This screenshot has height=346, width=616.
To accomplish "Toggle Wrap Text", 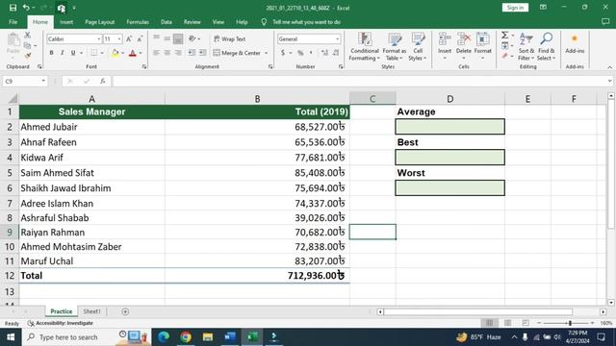I will click(230, 38).
